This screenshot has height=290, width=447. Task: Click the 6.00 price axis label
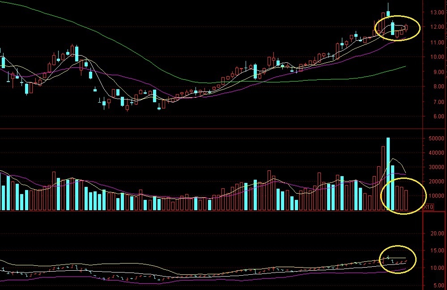[438, 117]
